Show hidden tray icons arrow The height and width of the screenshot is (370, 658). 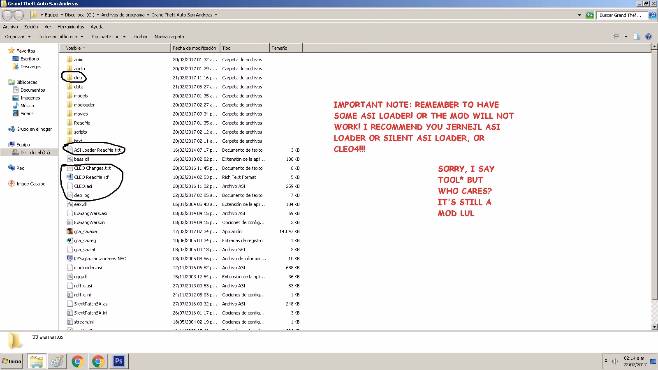606,361
